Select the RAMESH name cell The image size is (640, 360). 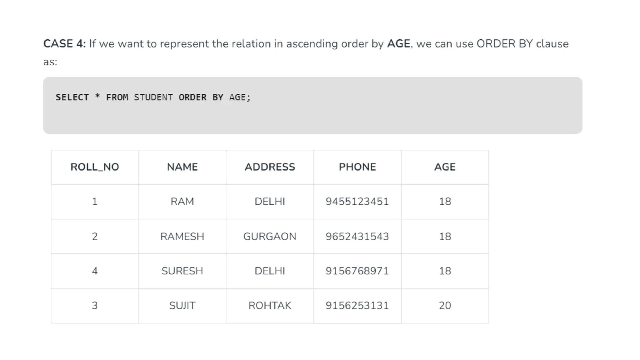pos(182,237)
